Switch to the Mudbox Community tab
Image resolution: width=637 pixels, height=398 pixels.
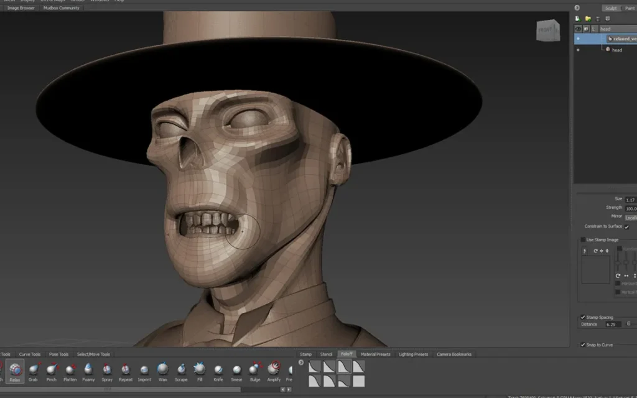point(62,7)
